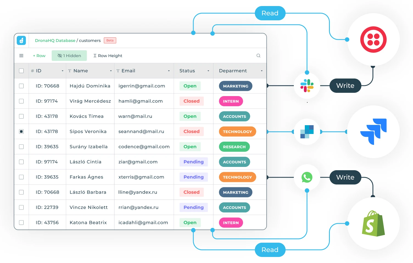Click the orange TECHNOLOGY tag for Sípos Veronika
This screenshot has height=263, width=413.
click(x=237, y=131)
